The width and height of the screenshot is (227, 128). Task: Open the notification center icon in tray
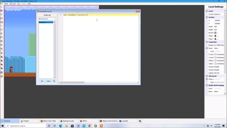(x=223, y=126)
